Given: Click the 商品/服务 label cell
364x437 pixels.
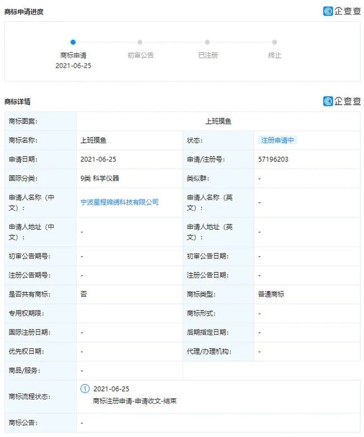Looking at the screenshot, I should [x=41, y=370].
